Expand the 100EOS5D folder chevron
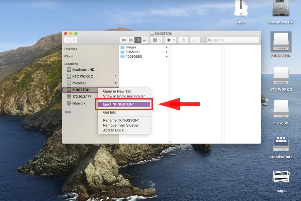This screenshot has width=301, height=201. pyautogui.click(x=167, y=57)
